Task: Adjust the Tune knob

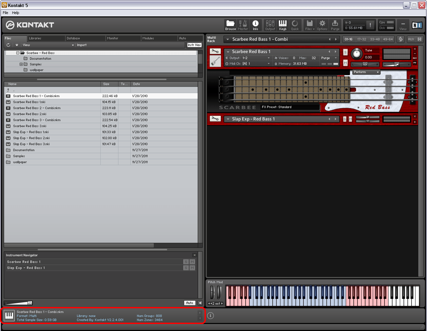Action: tap(357, 53)
